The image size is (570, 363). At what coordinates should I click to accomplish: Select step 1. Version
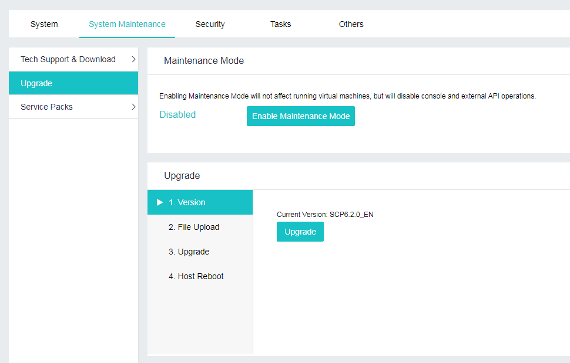tap(187, 202)
